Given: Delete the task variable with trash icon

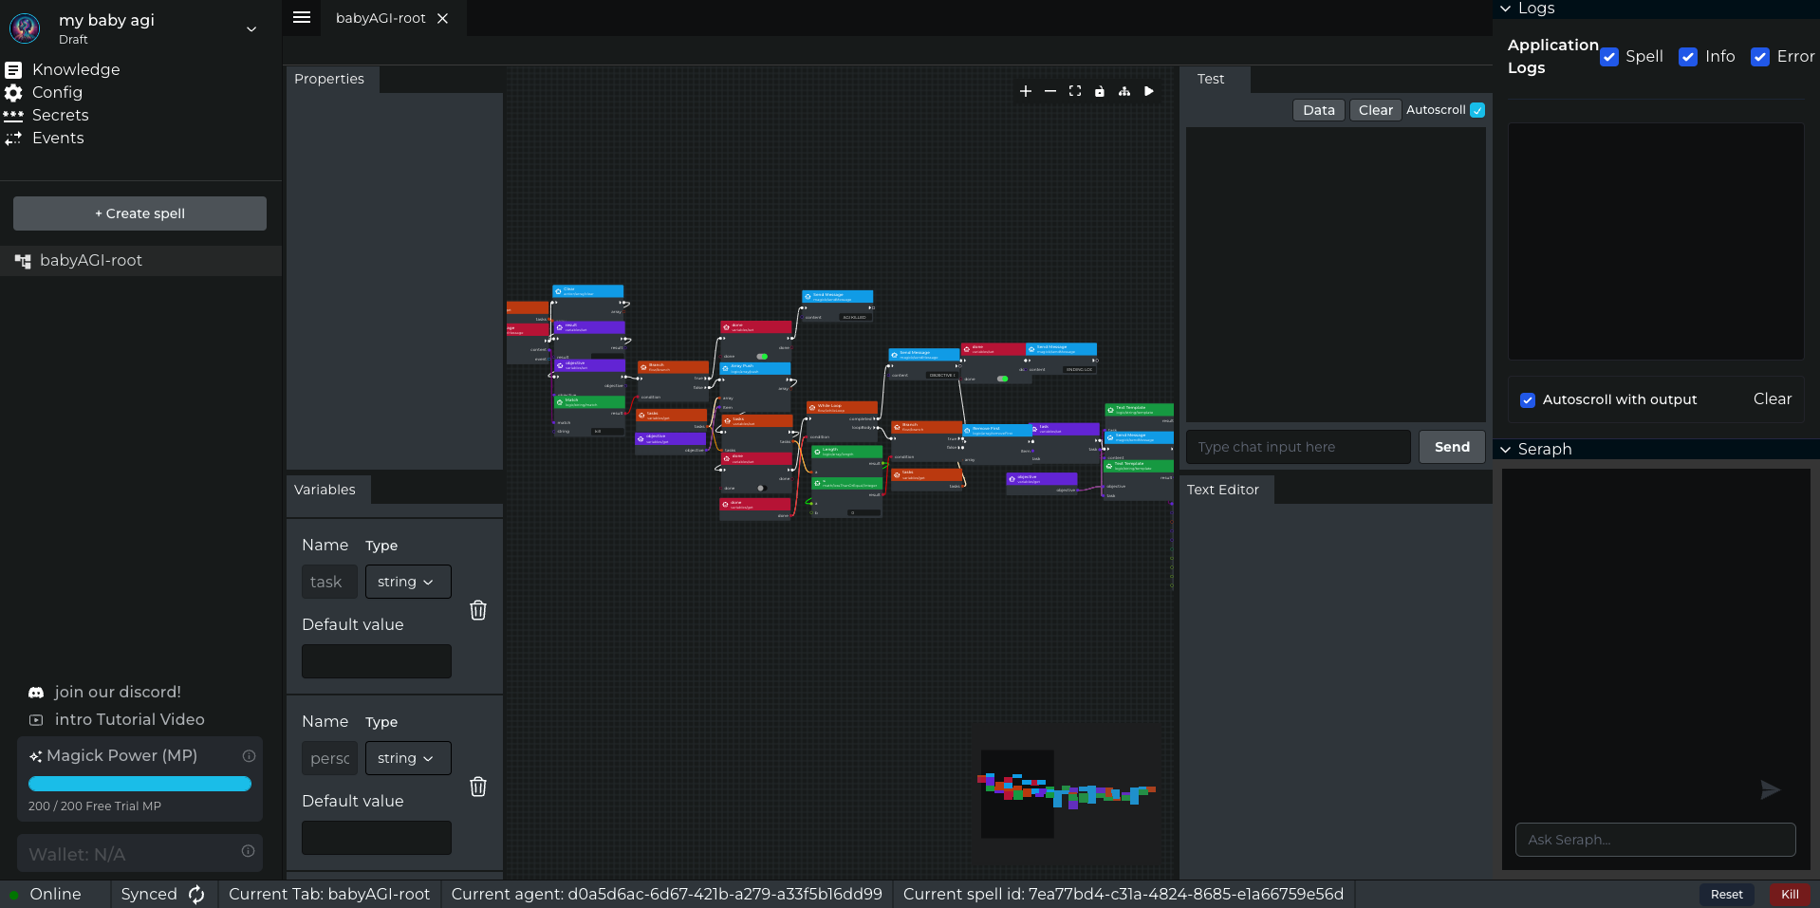Looking at the screenshot, I should (478, 610).
